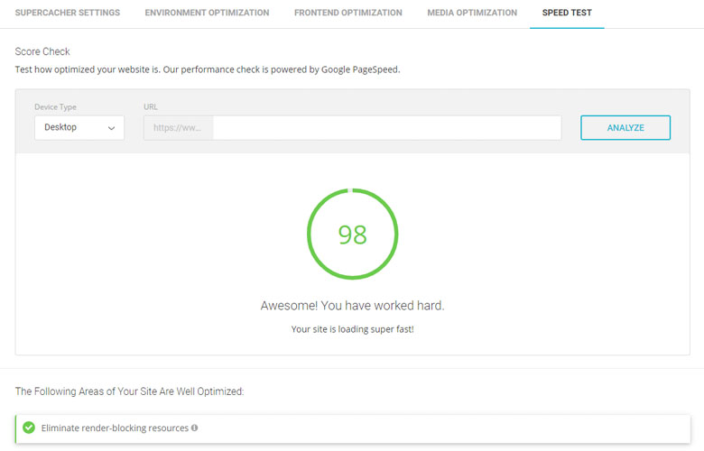Click the 98 score number
The width and height of the screenshot is (704, 451).
click(x=352, y=235)
